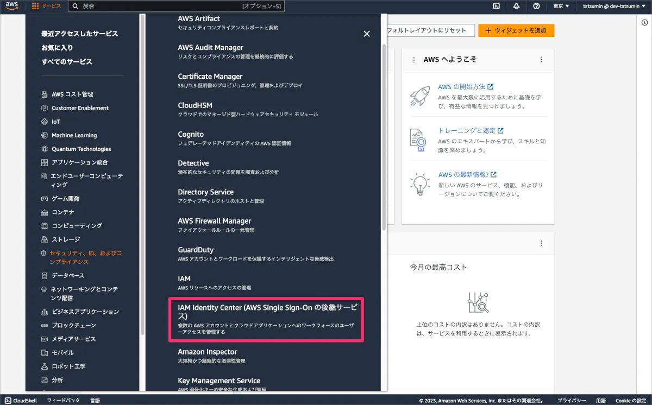Click the AWS コスト管理 category icon
652x405 pixels.
click(45, 94)
